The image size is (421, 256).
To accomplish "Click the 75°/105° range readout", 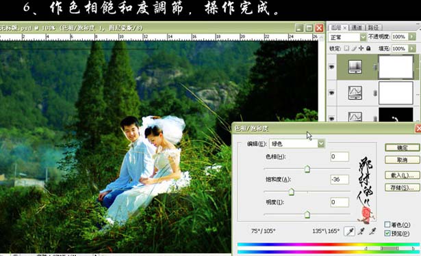I will coord(263,231).
